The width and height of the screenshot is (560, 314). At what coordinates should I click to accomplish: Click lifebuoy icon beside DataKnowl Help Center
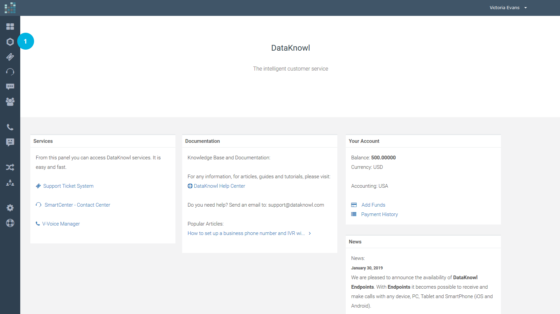point(190,186)
